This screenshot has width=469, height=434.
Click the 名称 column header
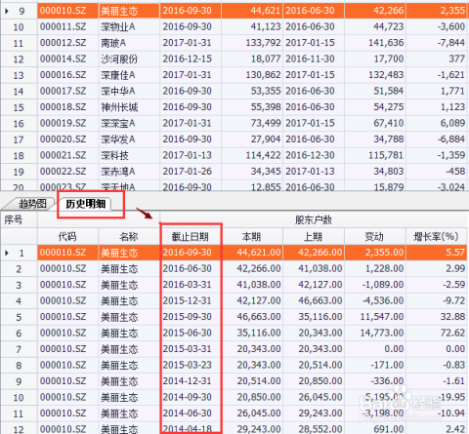coord(129,236)
